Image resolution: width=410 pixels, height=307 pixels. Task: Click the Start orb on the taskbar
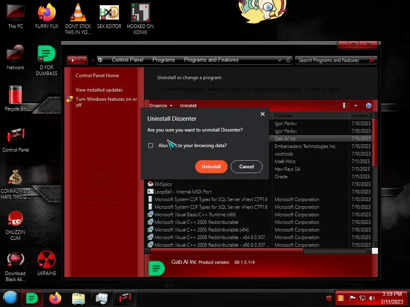point(10,298)
